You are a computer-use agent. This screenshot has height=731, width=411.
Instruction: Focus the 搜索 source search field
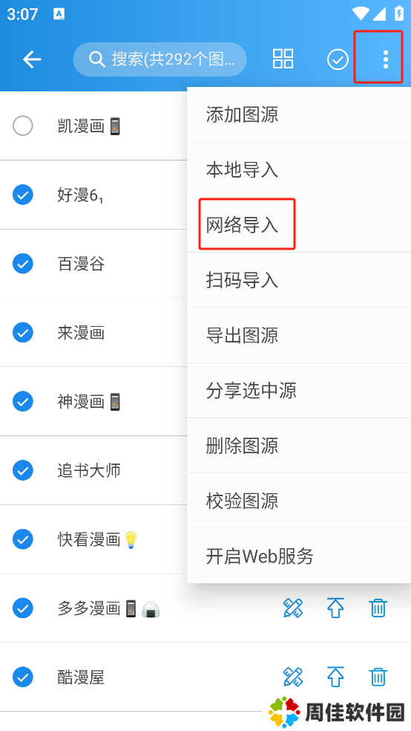pos(160,59)
